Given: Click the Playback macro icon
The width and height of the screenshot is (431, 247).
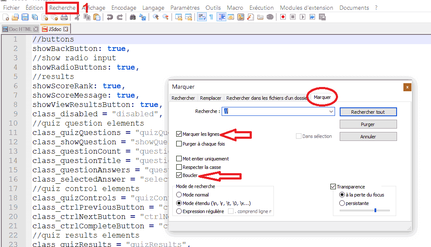Looking at the screenshot, I should [303, 17].
